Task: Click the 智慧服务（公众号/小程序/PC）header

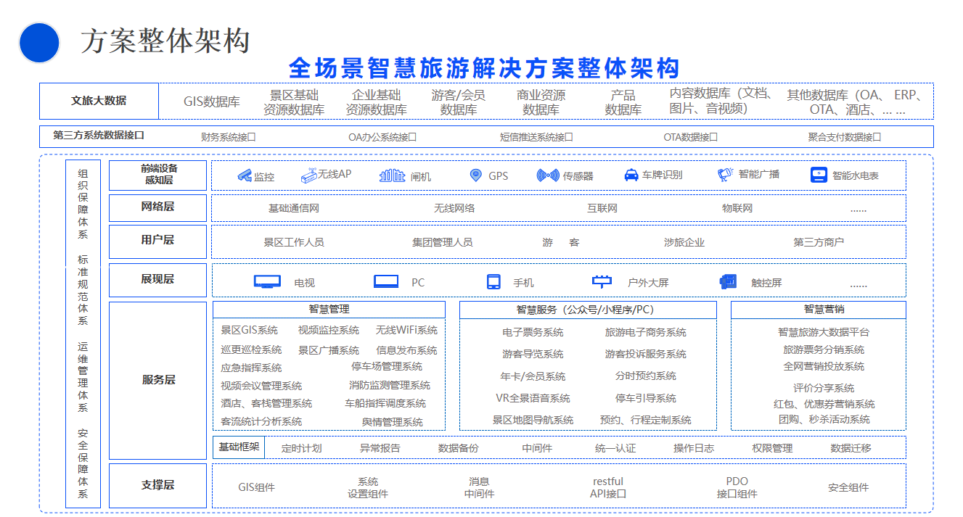Action: click(588, 310)
